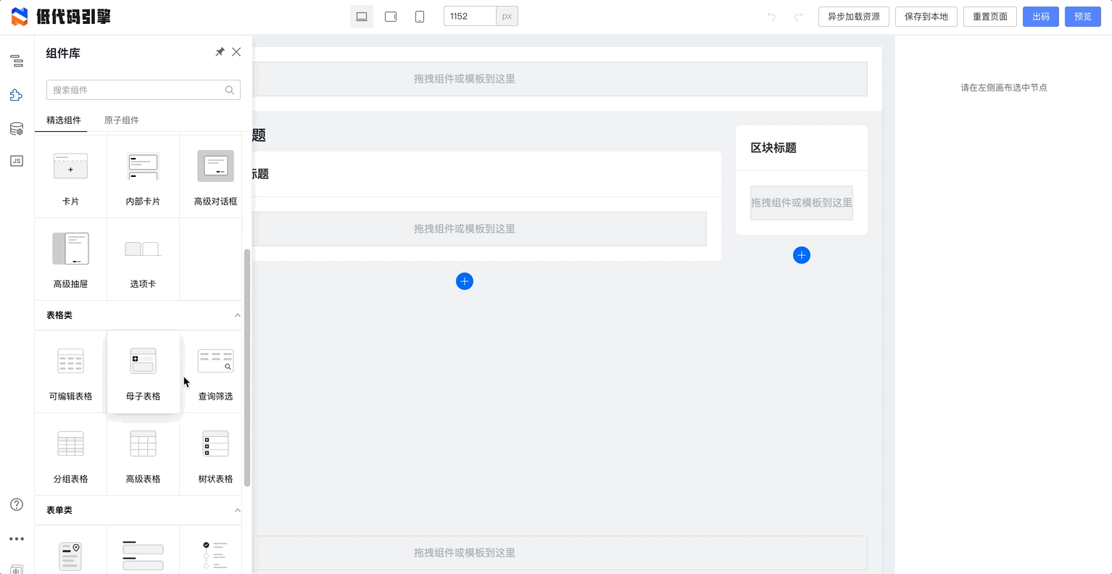Open the outline tree panel icon
This screenshot has width=1112, height=574.
click(x=17, y=62)
